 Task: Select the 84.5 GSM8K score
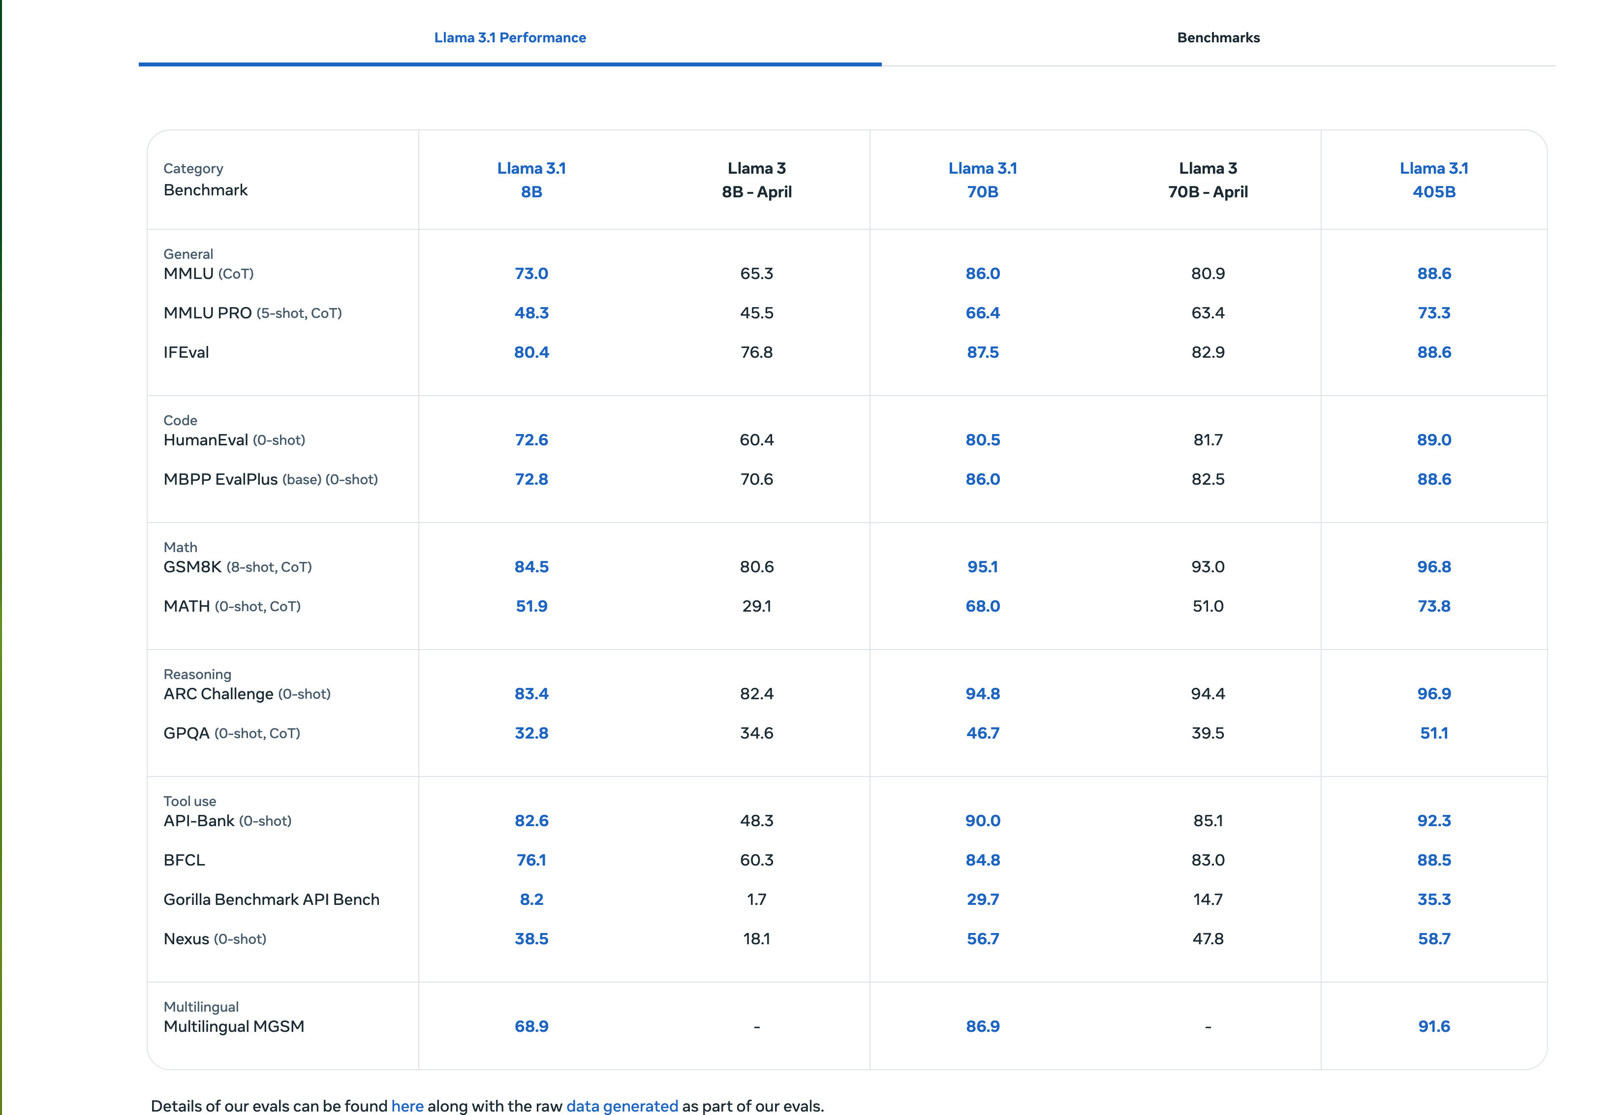[x=532, y=566]
